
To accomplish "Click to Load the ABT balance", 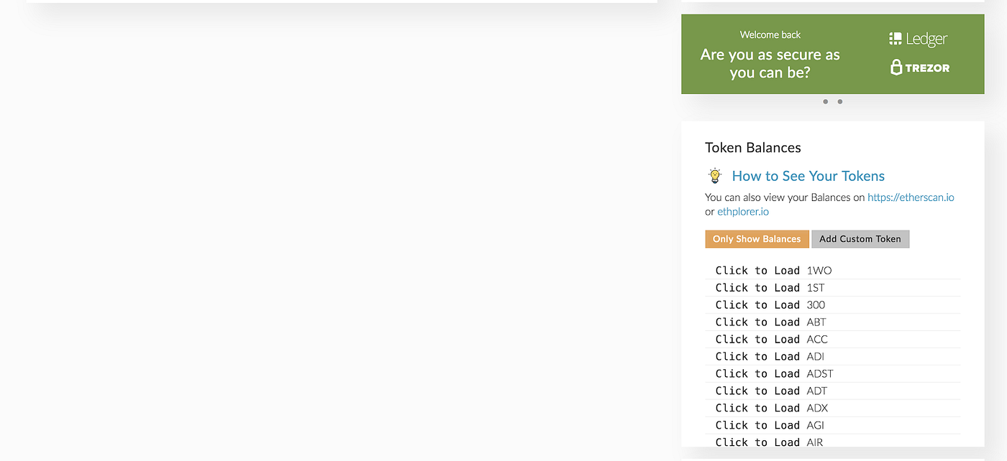I will click(x=757, y=322).
